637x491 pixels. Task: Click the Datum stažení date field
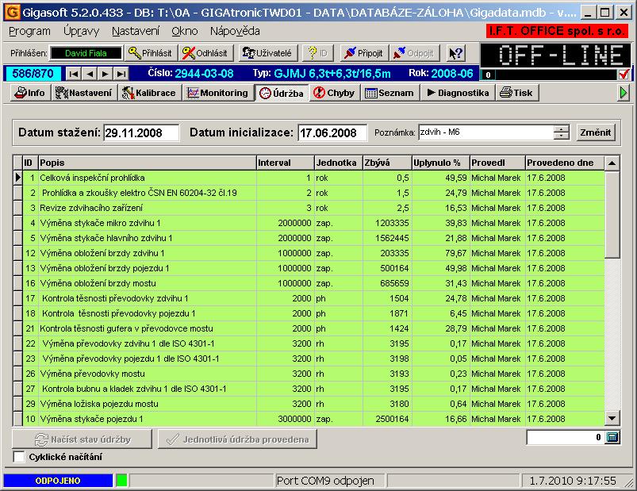(x=141, y=132)
